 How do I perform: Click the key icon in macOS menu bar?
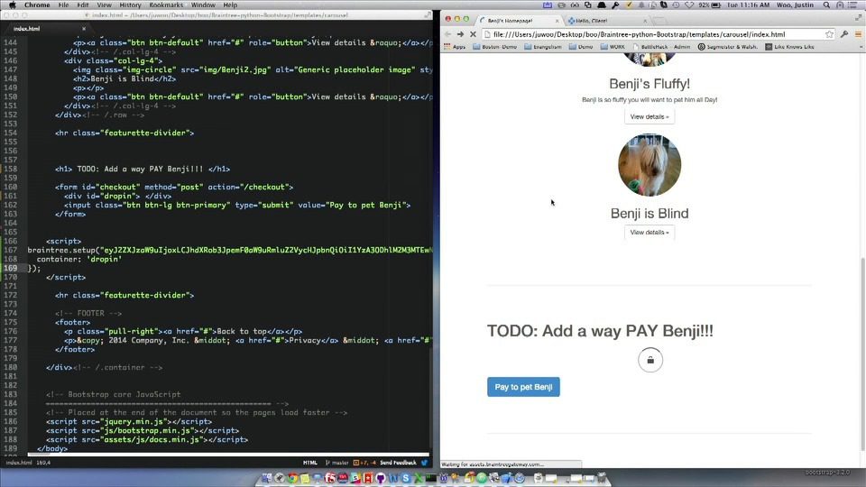tap(614, 5)
